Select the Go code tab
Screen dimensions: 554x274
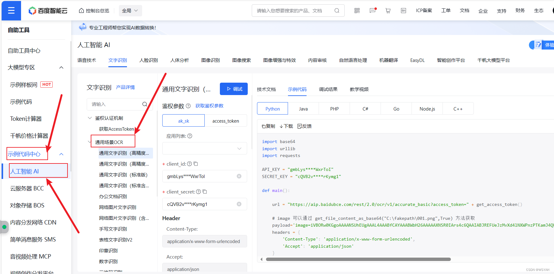[x=396, y=109]
